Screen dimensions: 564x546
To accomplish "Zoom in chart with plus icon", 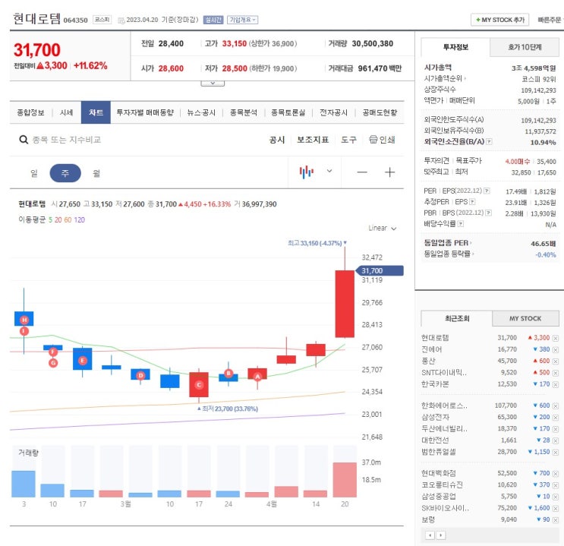I will 389,172.
